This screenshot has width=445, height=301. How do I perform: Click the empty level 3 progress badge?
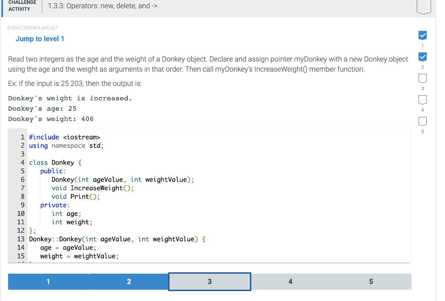coord(422,78)
